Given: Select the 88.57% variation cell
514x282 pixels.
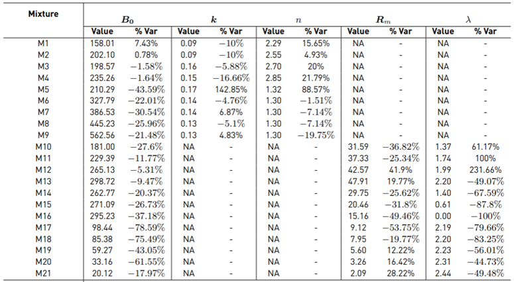Looking at the screenshot, I should click(x=316, y=88).
